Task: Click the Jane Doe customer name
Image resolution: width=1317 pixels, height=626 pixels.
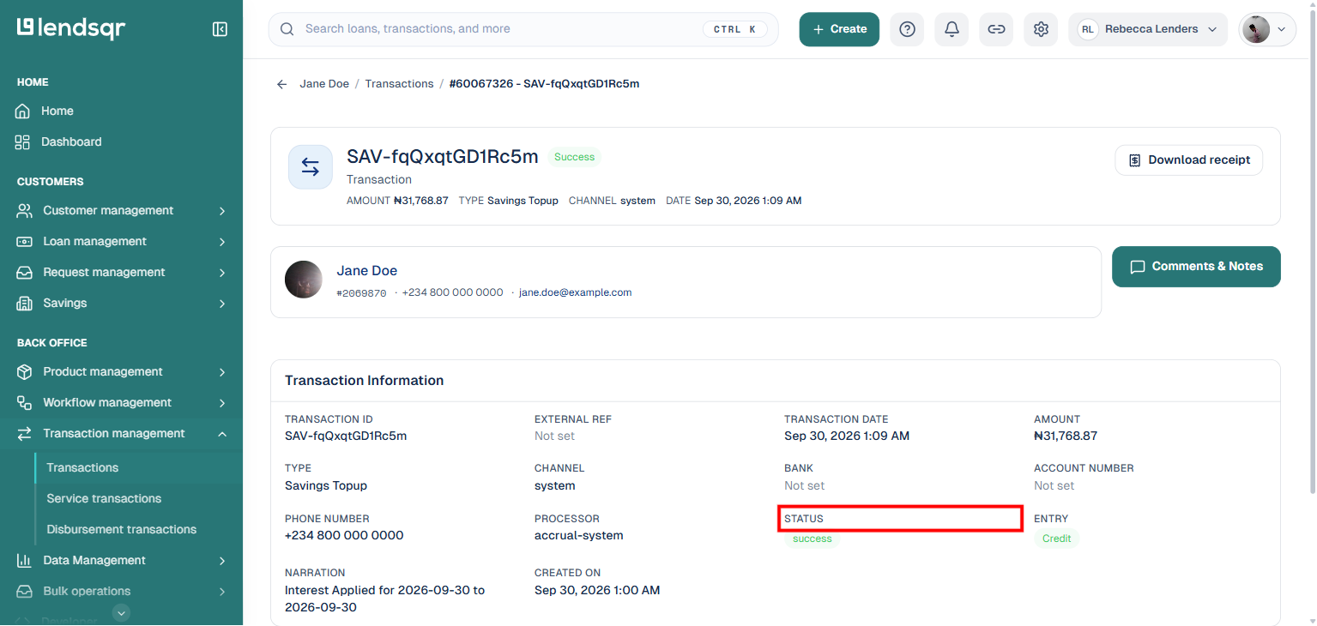Action: 367,271
